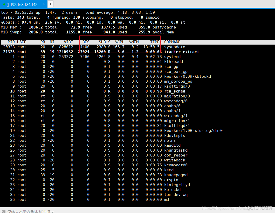Select the tpm_dev_wq process name
The image size is (275, 213).
pyautogui.click(x=176, y=194)
